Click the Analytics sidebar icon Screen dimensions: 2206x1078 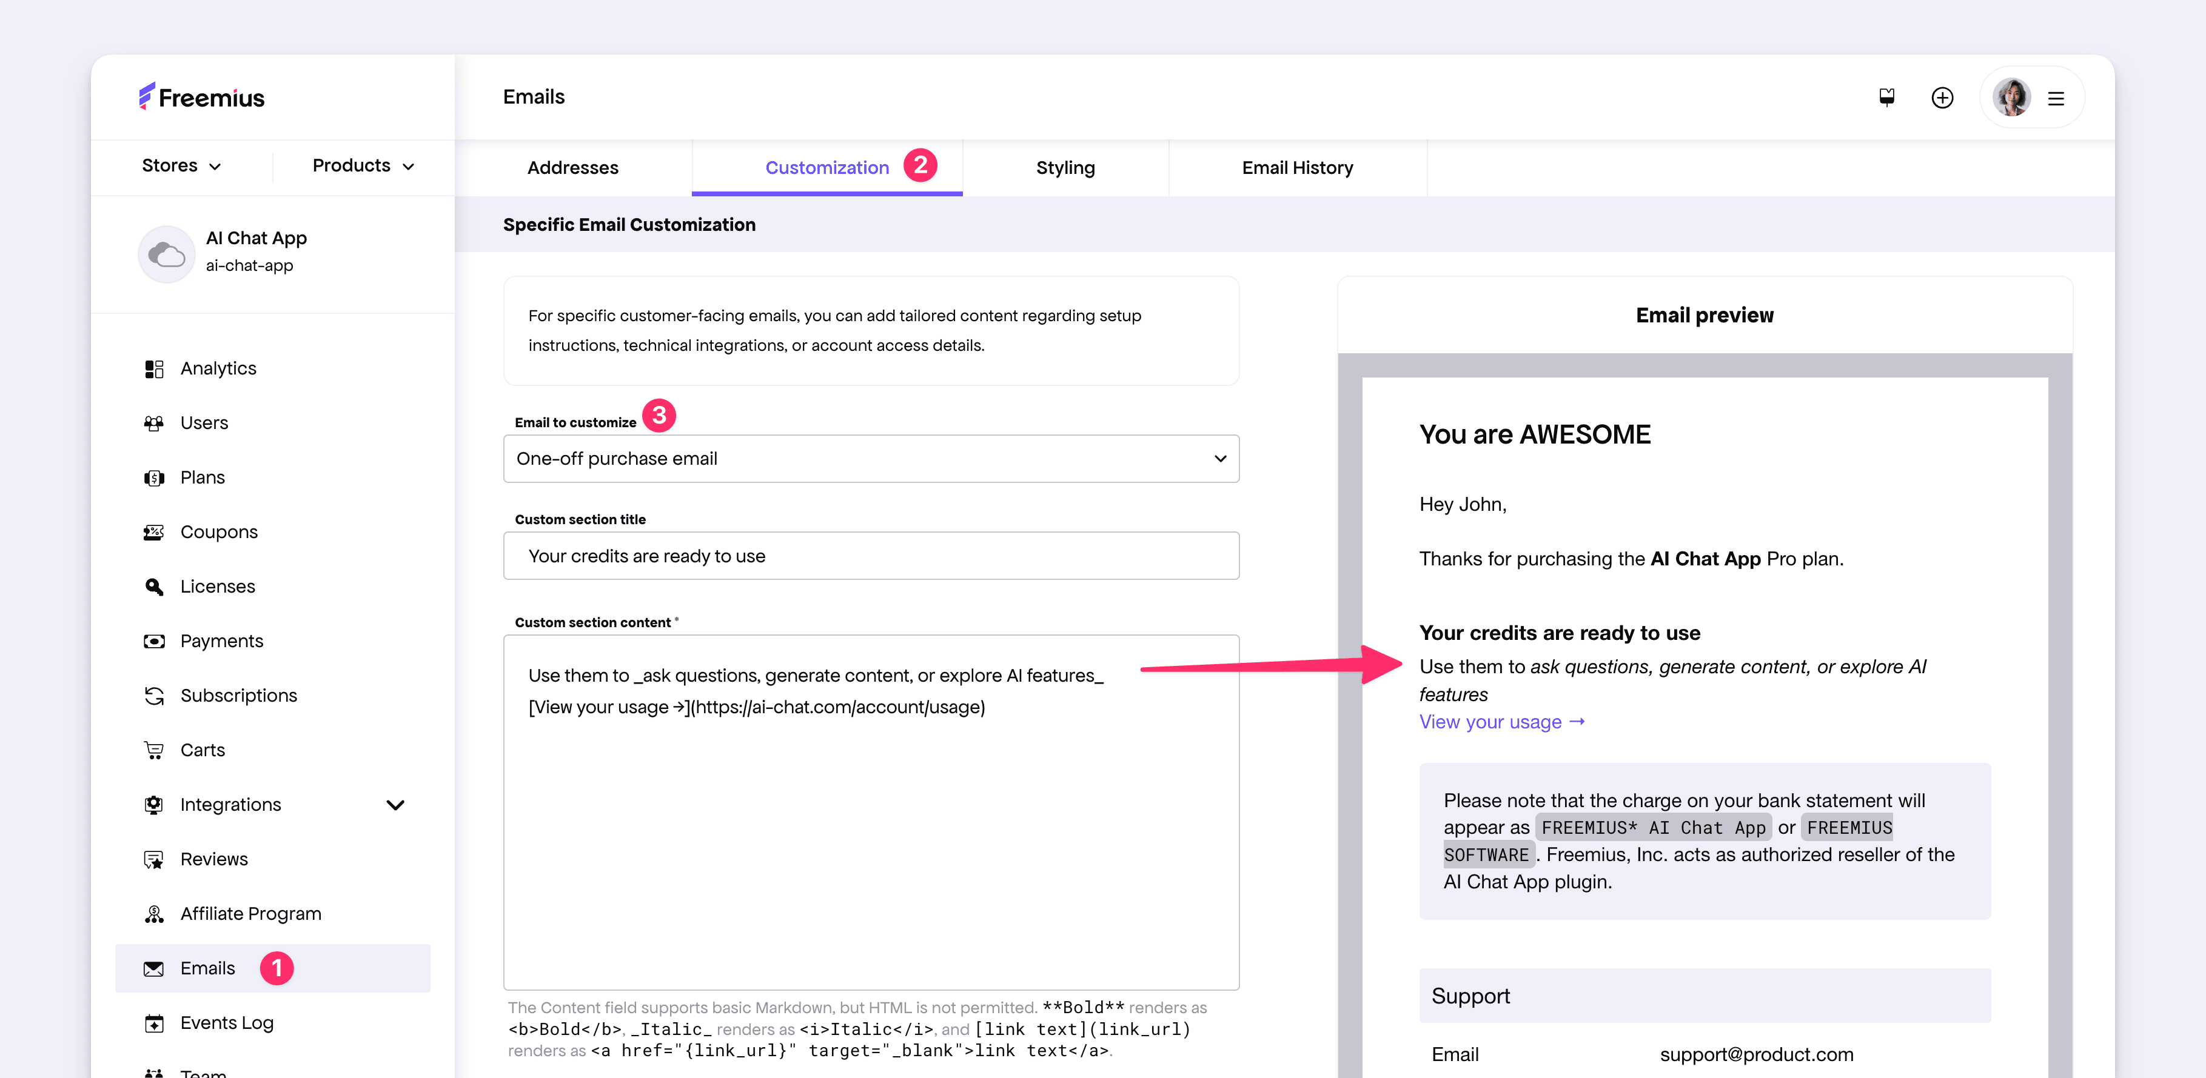pyautogui.click(x=154, y=369)
